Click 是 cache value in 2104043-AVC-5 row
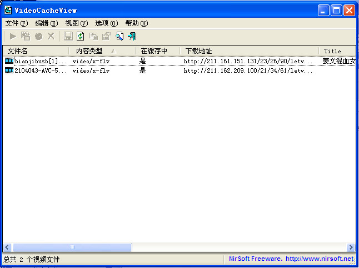359x268 pixels. pyautogui.click(x=142, y=70)
